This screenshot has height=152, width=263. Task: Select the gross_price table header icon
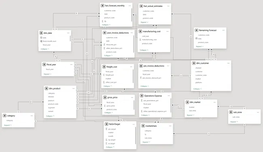pyautogui.click(x=105, y=97)
